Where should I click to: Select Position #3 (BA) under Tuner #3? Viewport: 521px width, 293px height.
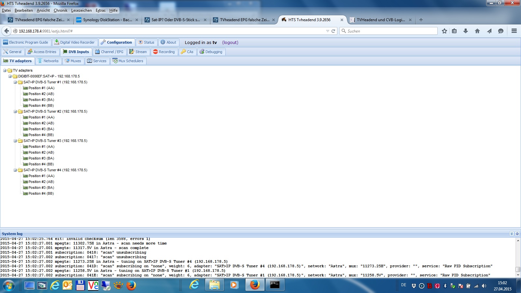coord(41,158)
